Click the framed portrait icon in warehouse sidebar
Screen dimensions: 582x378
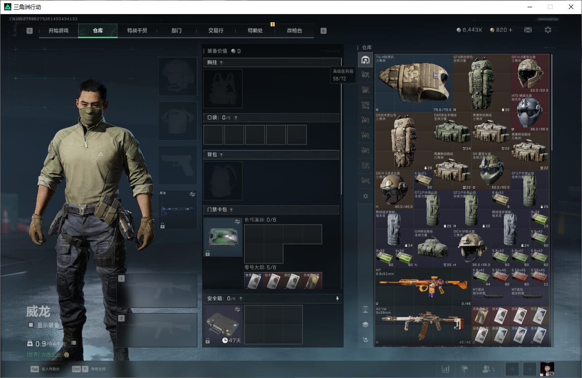[365, 309]
